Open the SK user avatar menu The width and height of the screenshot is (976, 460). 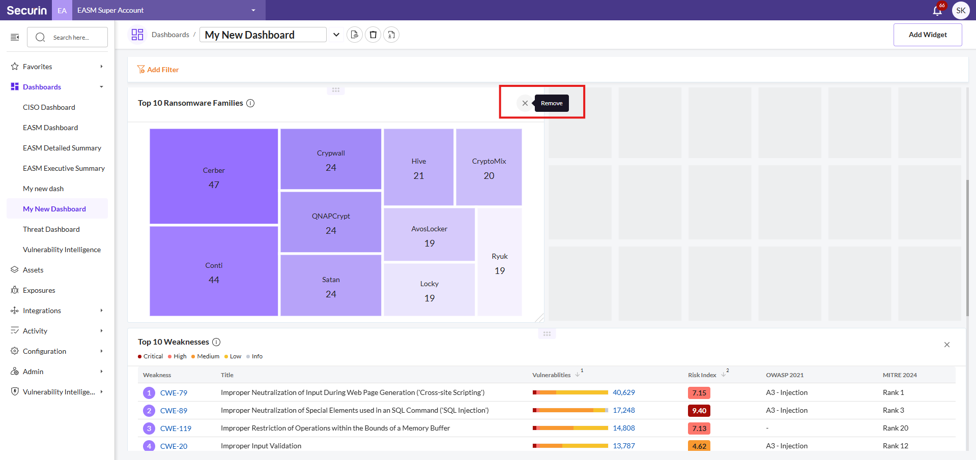[961, 10]
